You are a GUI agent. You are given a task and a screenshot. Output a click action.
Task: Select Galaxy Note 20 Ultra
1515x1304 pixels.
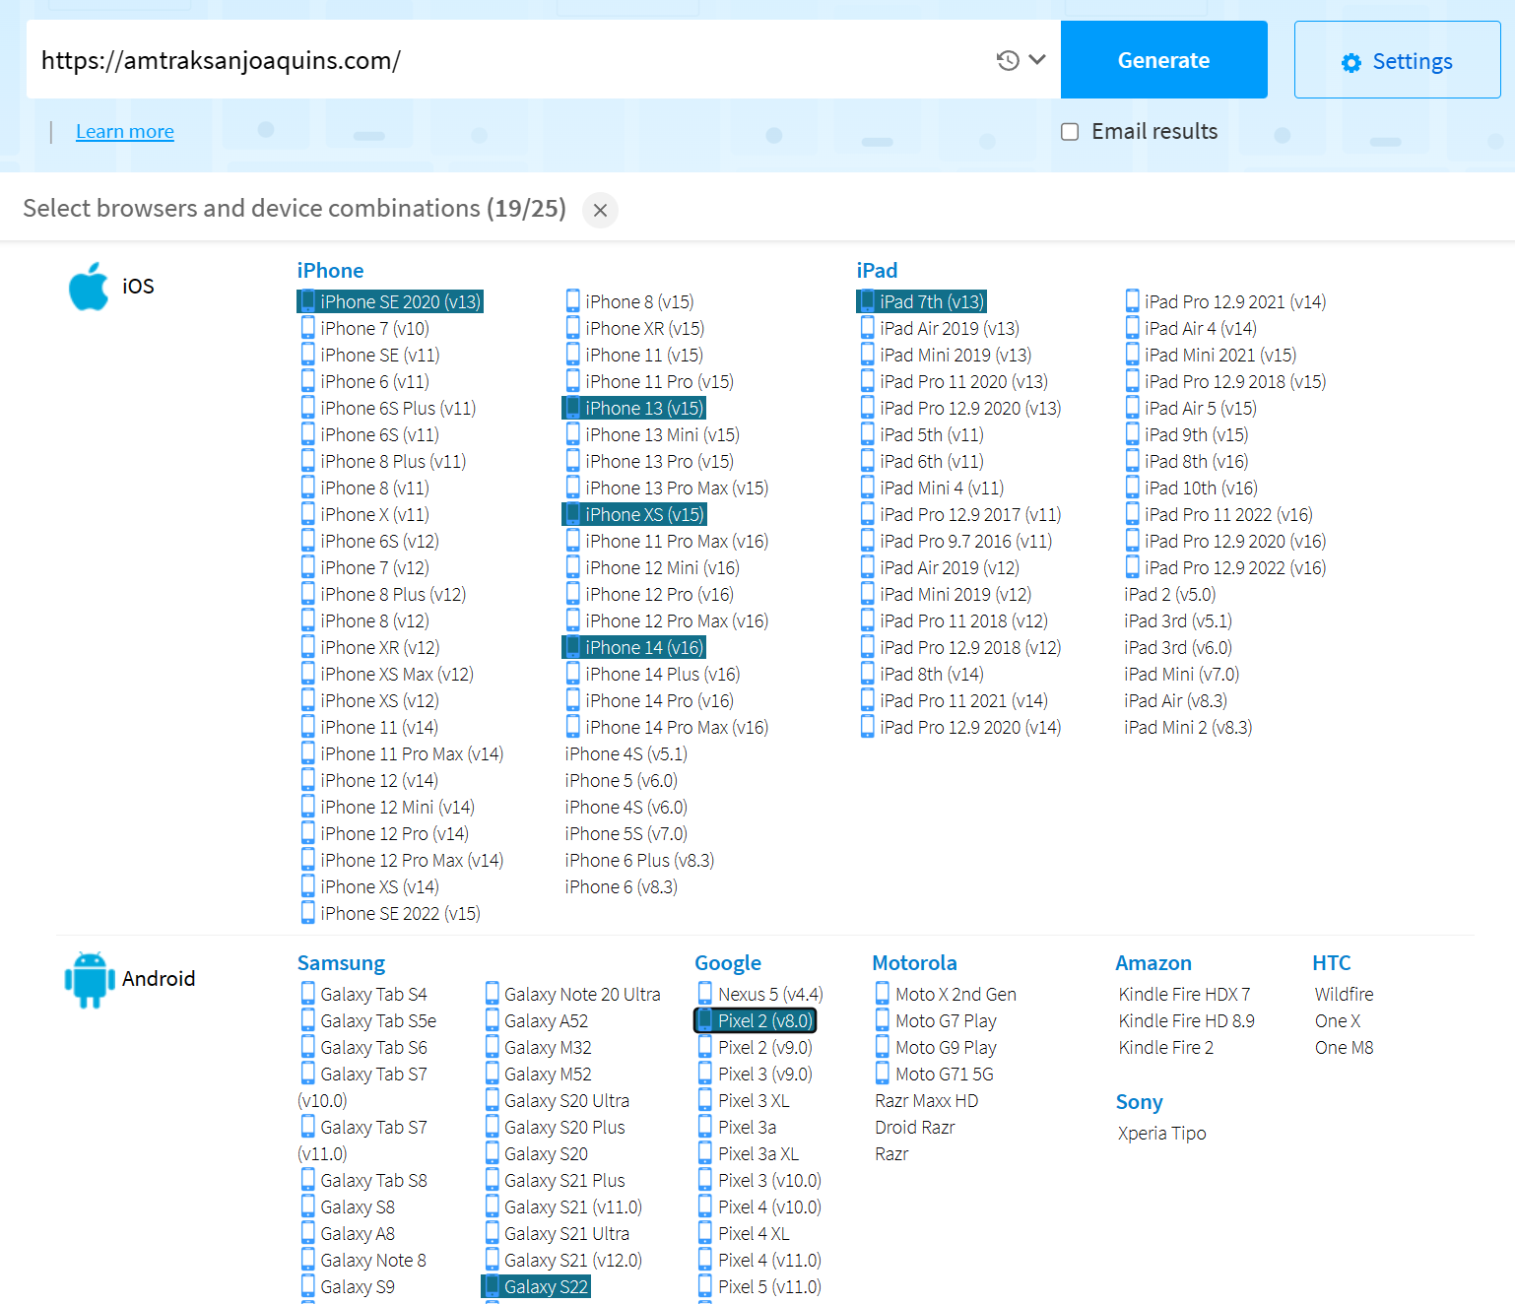coord(572,994)
